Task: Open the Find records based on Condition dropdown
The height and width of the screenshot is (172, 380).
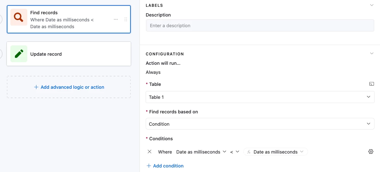Action: coord(260,124)
